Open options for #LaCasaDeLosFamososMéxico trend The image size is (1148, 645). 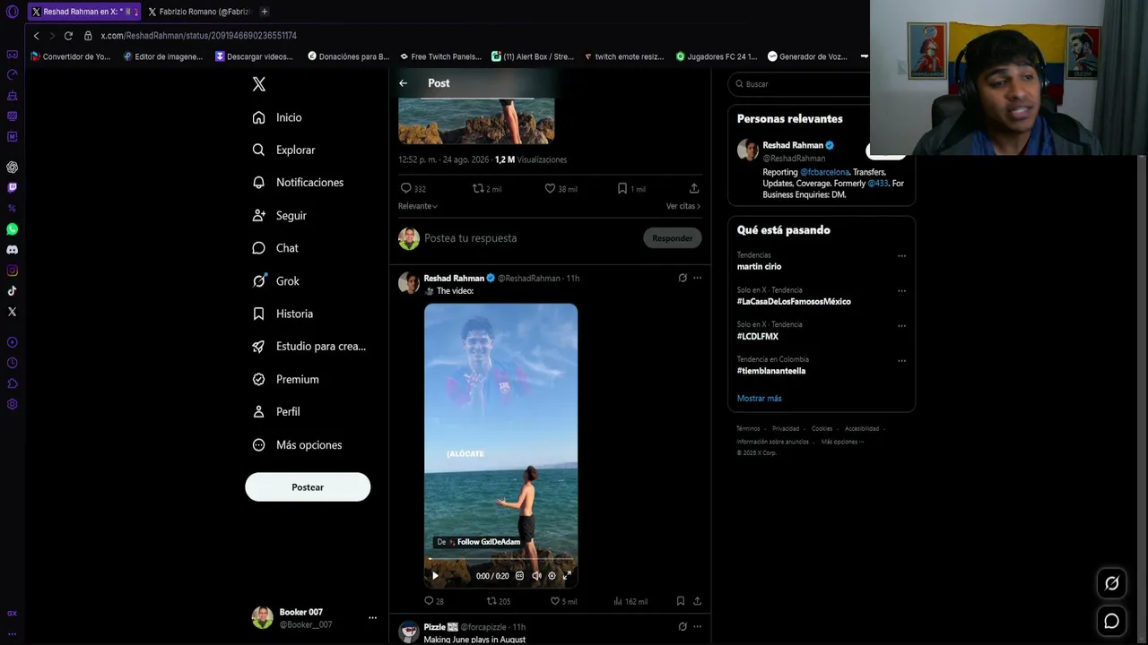coord(901,290)
